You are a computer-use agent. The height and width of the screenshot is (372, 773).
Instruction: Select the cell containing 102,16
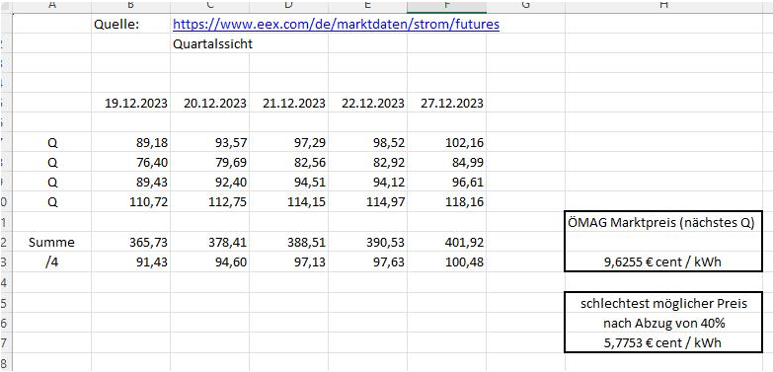click(446, 143)
